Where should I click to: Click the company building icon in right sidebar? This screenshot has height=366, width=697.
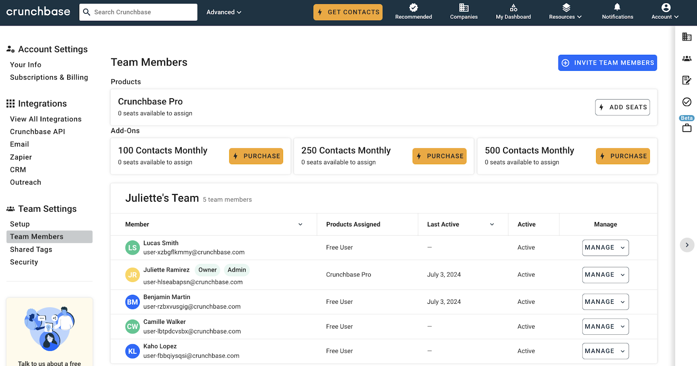click(x=687, y=37)
